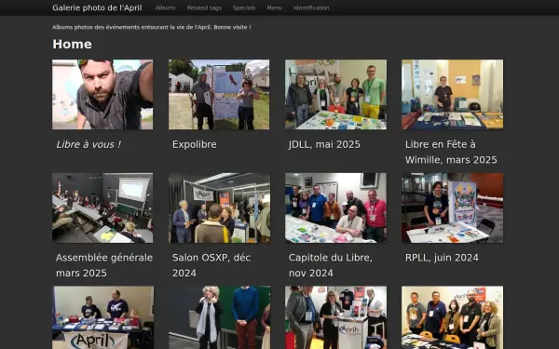
Task: Click the JDLL, mai 2025 title
Action: click(324, 144)
